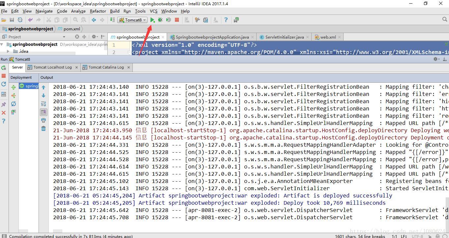Select the Output label in the Run panel
The width and height of the screenshot is (449, 238).
coord(47,77)
